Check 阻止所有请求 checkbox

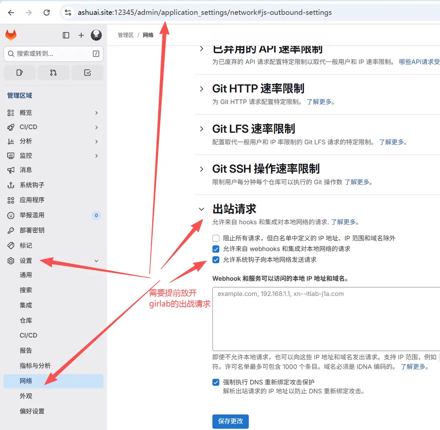(216, 238)
